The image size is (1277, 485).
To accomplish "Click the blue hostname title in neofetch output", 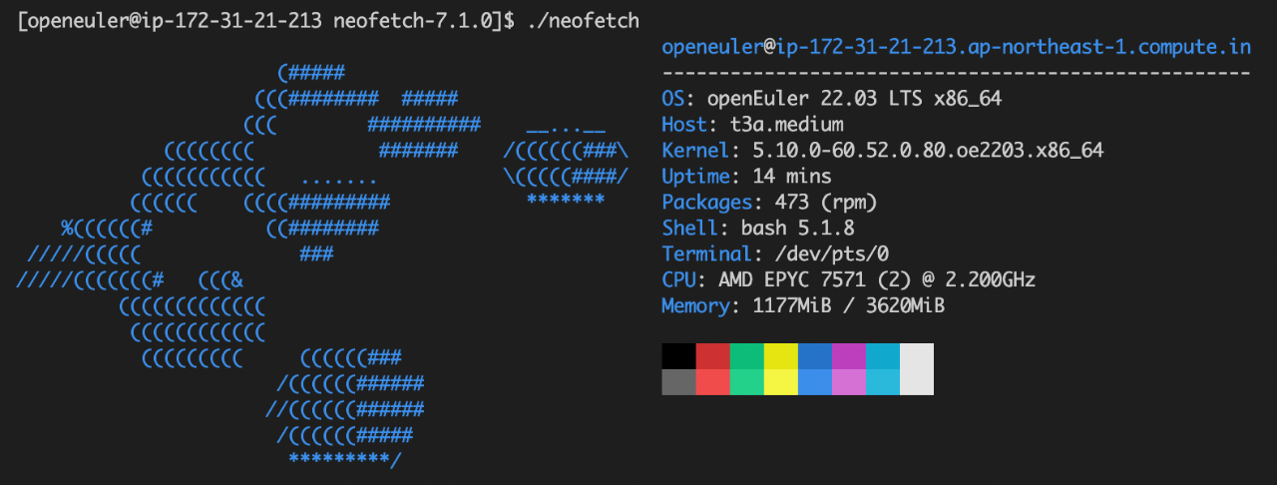I will (x=956, y=47).
